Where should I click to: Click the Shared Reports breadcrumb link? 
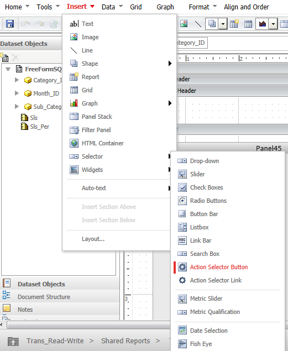pos(125,340)
